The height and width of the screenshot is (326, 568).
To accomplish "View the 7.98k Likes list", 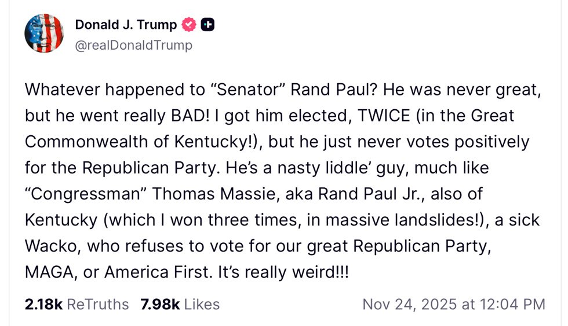I will coord(180,304).
